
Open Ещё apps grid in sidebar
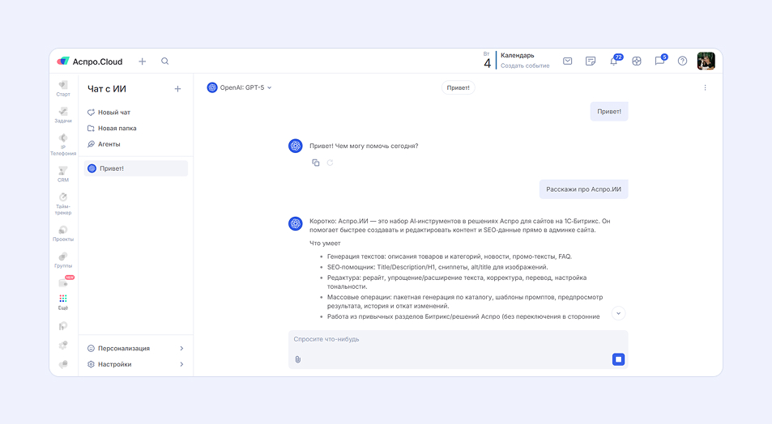click(x=63, y=302)
